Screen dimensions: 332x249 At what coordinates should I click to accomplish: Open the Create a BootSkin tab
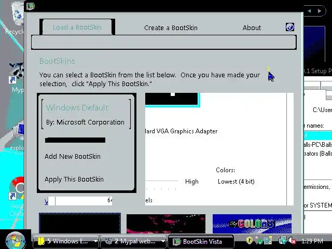pyautogui.click(x=171, y=27)
